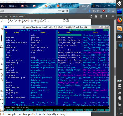Close the basisqft PDF tab
Viewport: 123px width, 116px height.
(x=88, y=6)
